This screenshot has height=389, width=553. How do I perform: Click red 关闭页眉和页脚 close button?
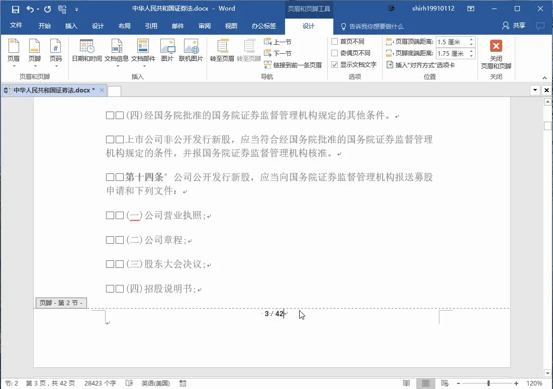point(496,54)
